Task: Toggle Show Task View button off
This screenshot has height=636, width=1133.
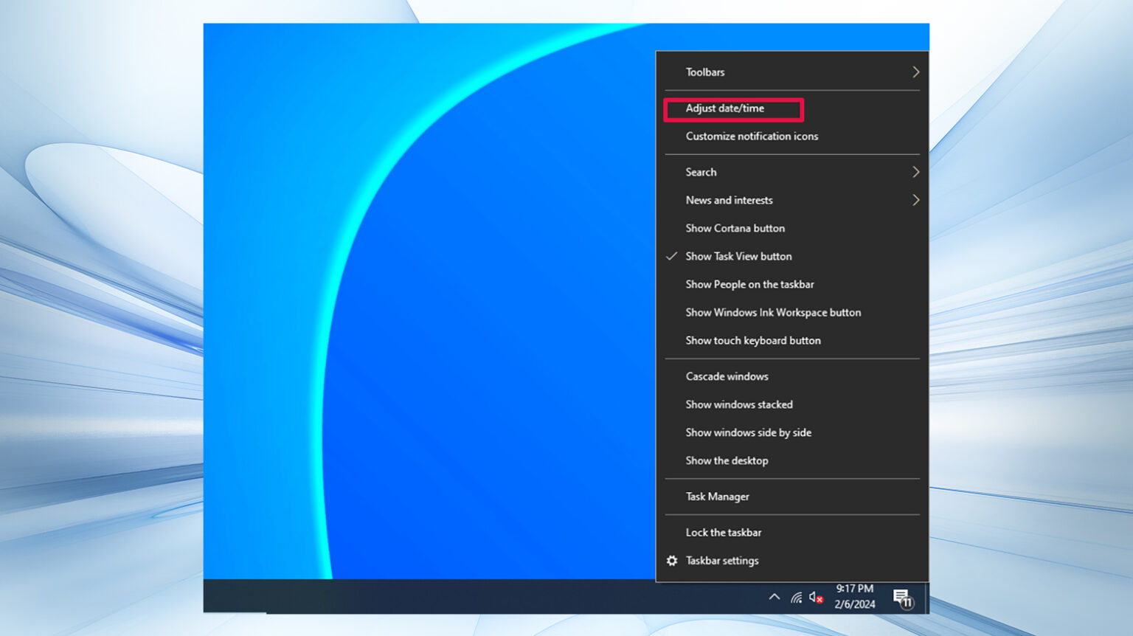Action: point(738,256)
